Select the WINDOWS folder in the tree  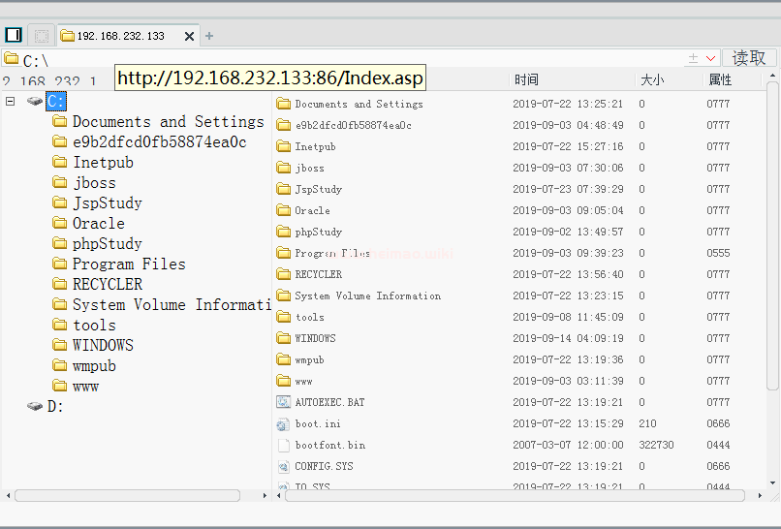coord(103,345)
